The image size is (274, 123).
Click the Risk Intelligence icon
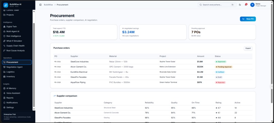tap(4, 36)
